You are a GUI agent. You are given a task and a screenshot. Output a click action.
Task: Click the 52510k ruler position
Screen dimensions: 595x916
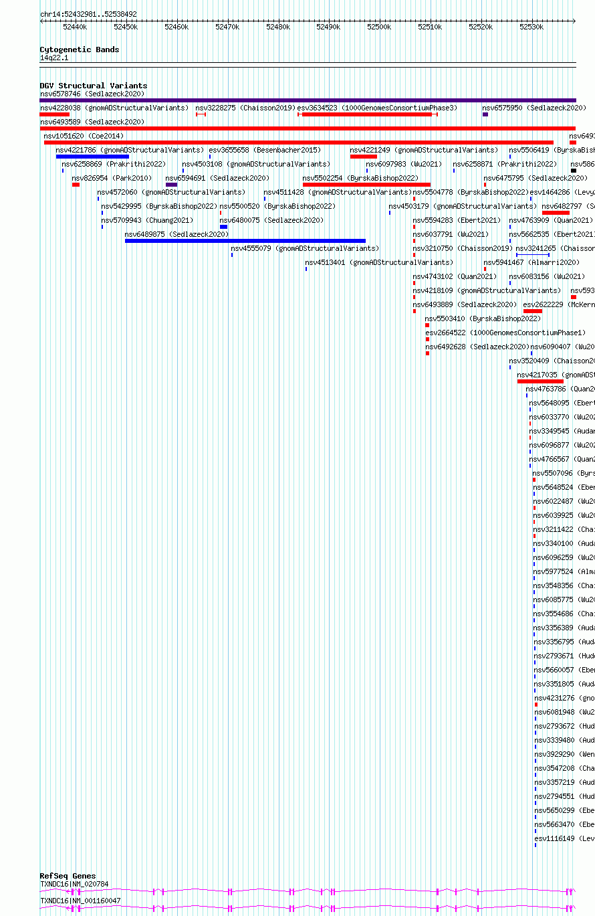pyautogui.click(x=430, y=27)
